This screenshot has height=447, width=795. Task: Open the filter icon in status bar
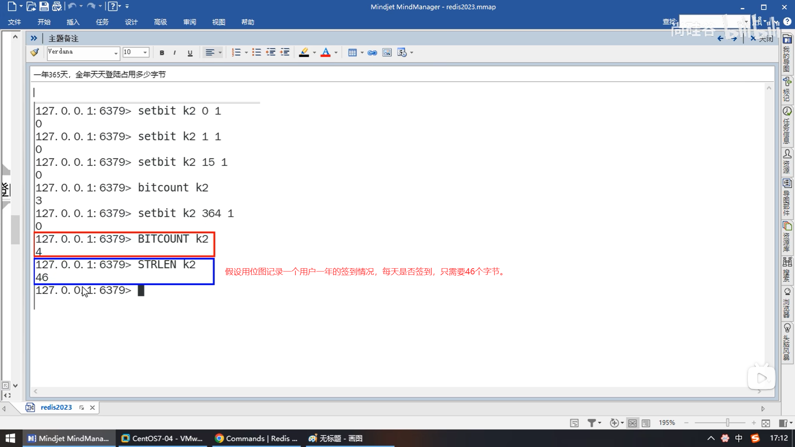click(592, 423)
